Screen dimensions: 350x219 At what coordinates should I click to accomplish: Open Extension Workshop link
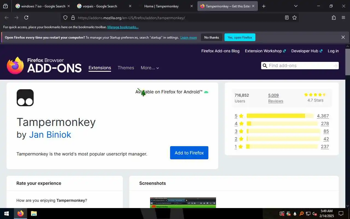point(265,51)
